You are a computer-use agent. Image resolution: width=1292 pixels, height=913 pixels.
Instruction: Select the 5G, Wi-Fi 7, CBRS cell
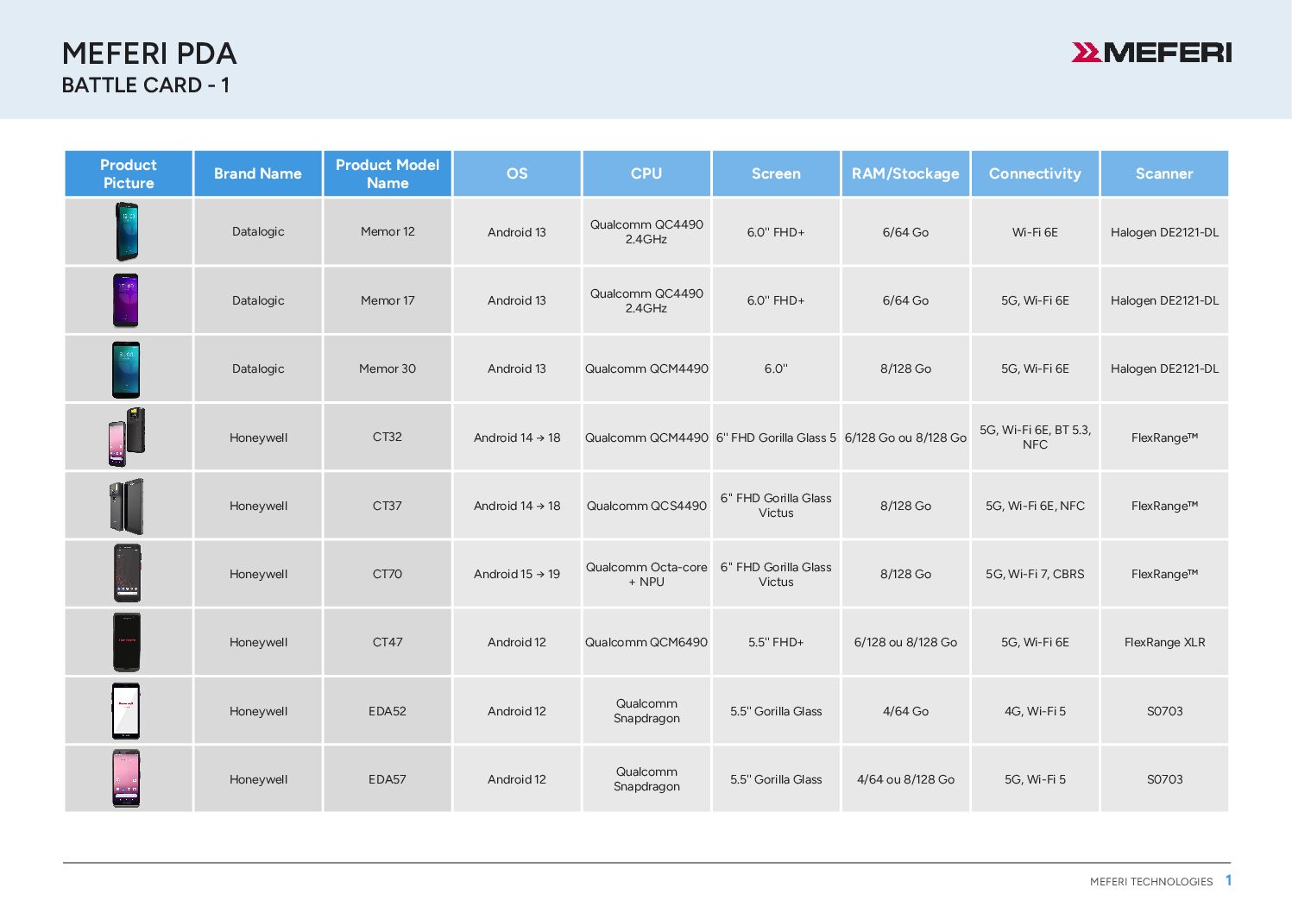pos(1035,574)
